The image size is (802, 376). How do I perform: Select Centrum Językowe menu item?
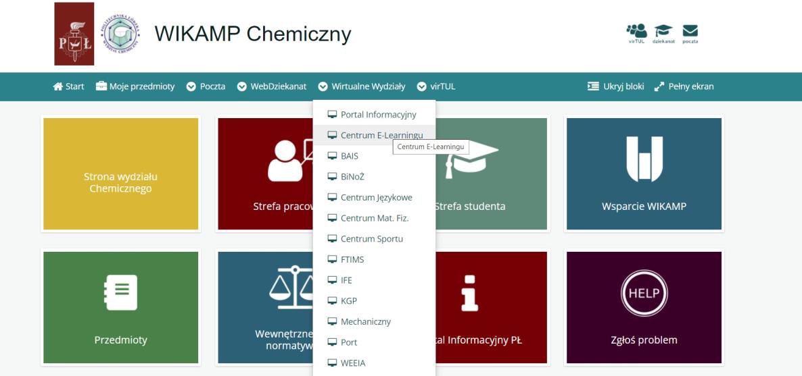(375, 198)
